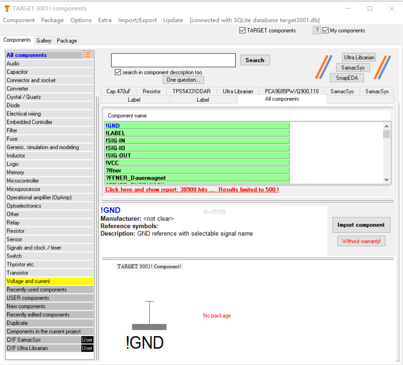
Task: Select the Diode category
Action: pyautogui.click(x=50, y=105)
